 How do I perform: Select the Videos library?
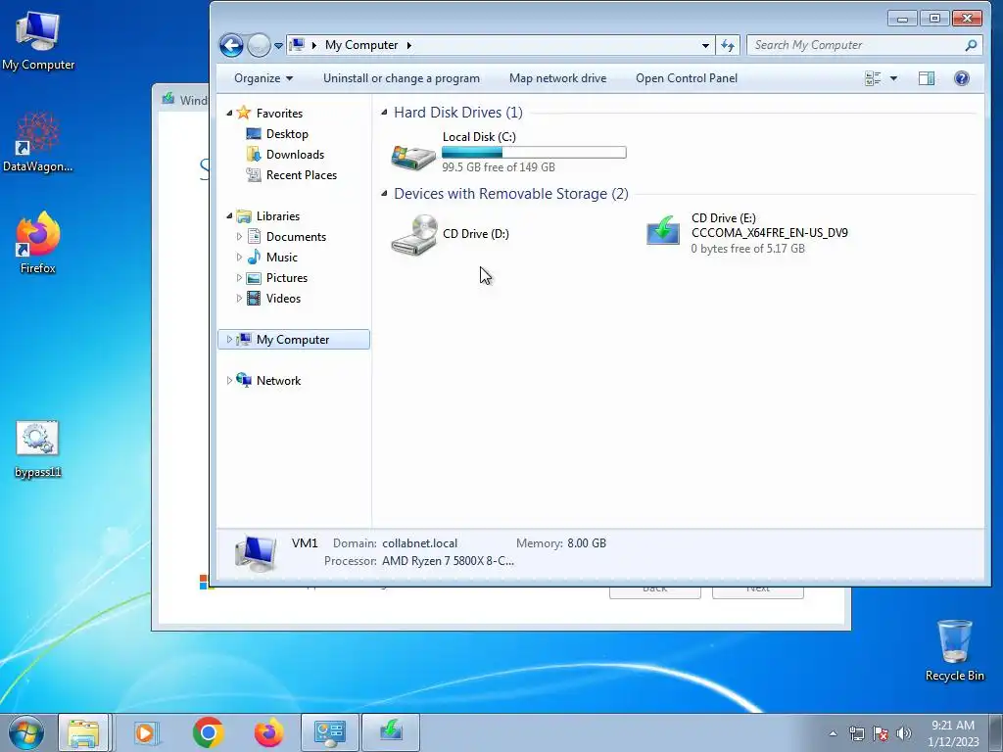click(x=283, y=298)
